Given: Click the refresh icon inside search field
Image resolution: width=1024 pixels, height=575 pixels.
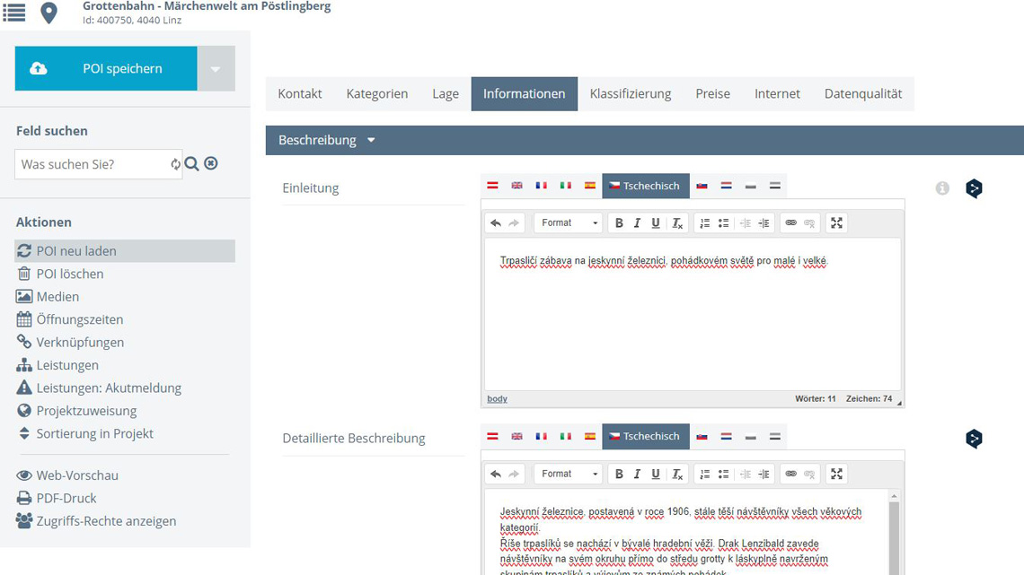Looking at the screenshot, I should click(176, 164).
